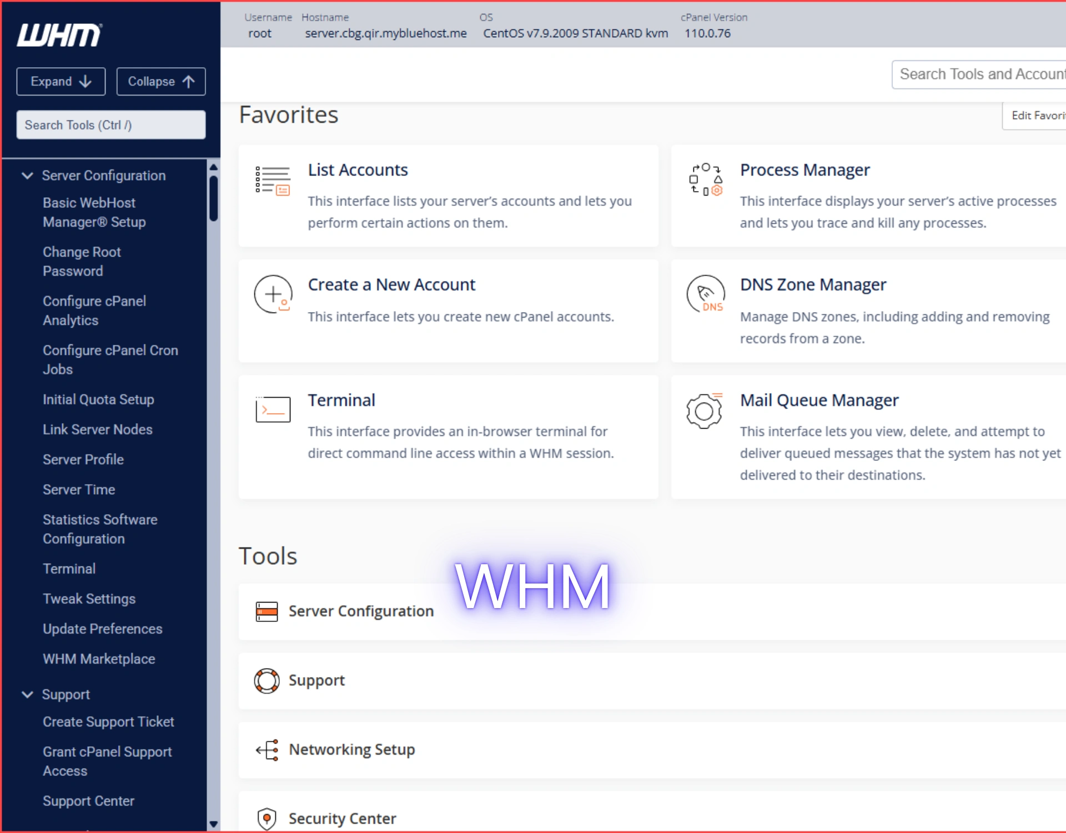Click the Server Configuration server icon in Tools

[x=266, y=611]
